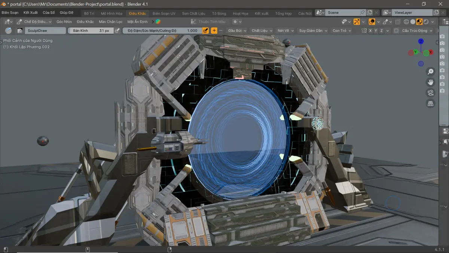Click the add view layer icon
This screenshot has width=449, height=253.
tap(436, 13)
